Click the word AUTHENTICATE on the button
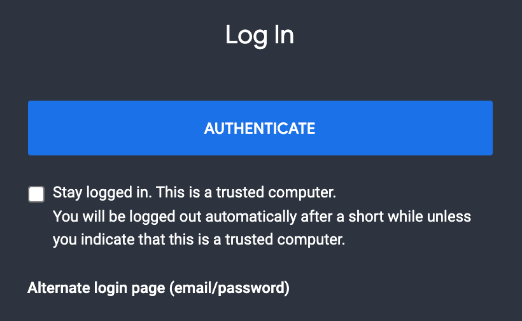Viewport: 522px width, 321px height. tap(260, 128)
